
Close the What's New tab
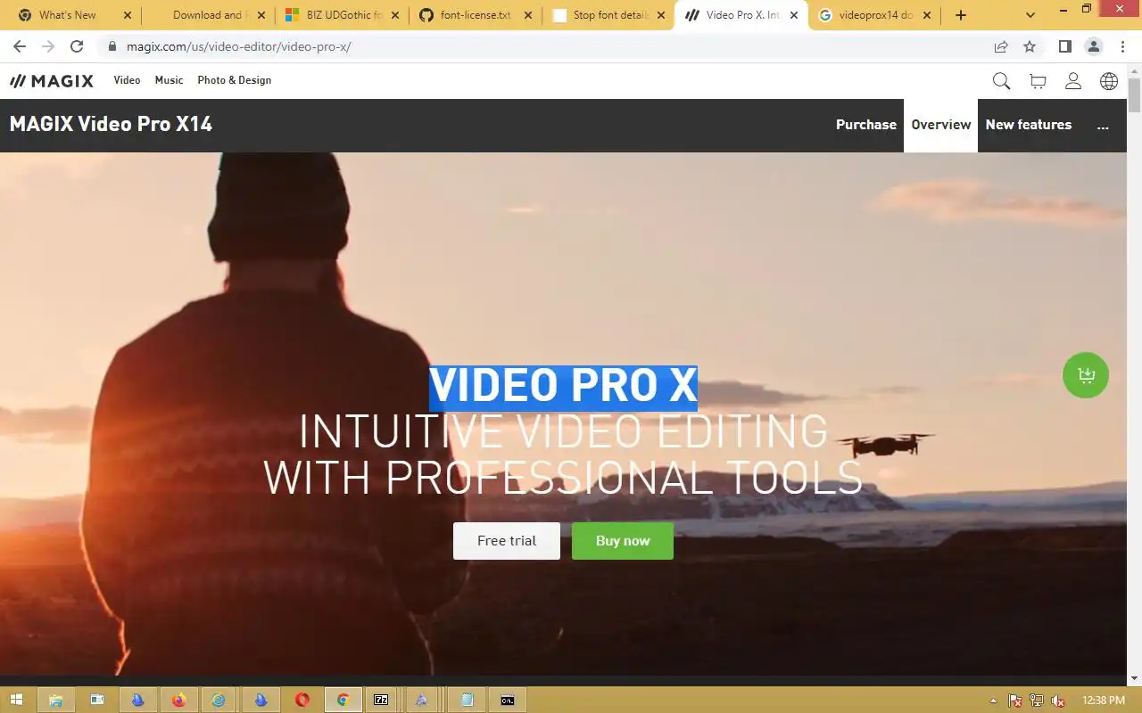[x=127, y=15]
